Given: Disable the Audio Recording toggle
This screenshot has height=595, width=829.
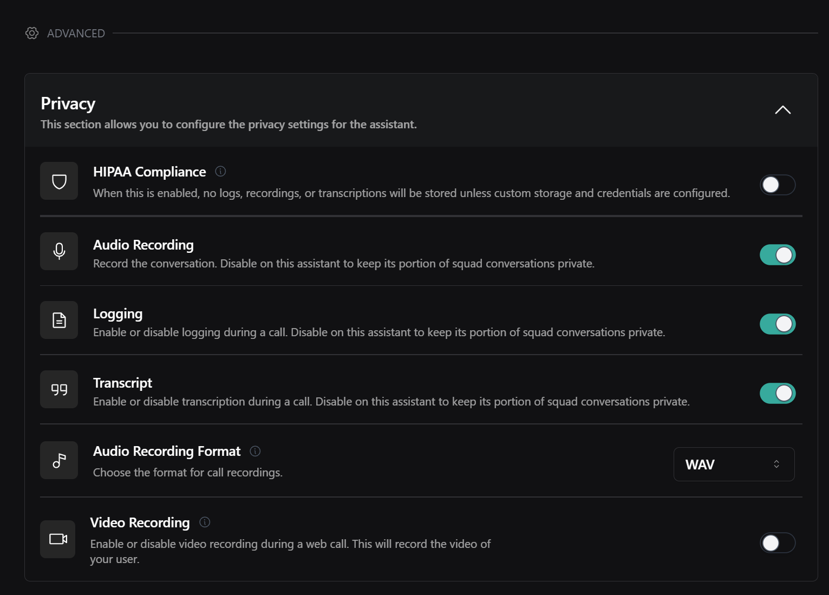Looking at the screenshot, I should [x=777, y=255].
